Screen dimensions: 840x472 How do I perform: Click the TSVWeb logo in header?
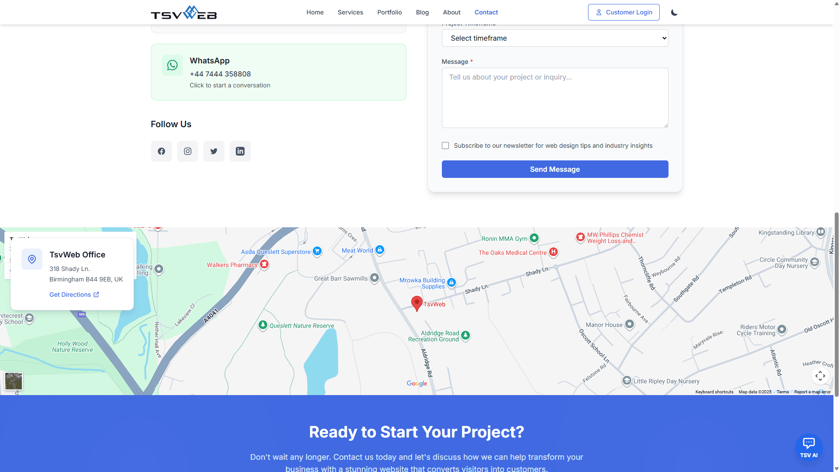pos(184,13)
